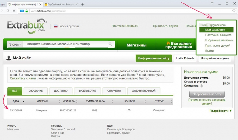Sort by КЭШБЕК column arrows
The height and width of the screenshot is (140, 238).
145,101
